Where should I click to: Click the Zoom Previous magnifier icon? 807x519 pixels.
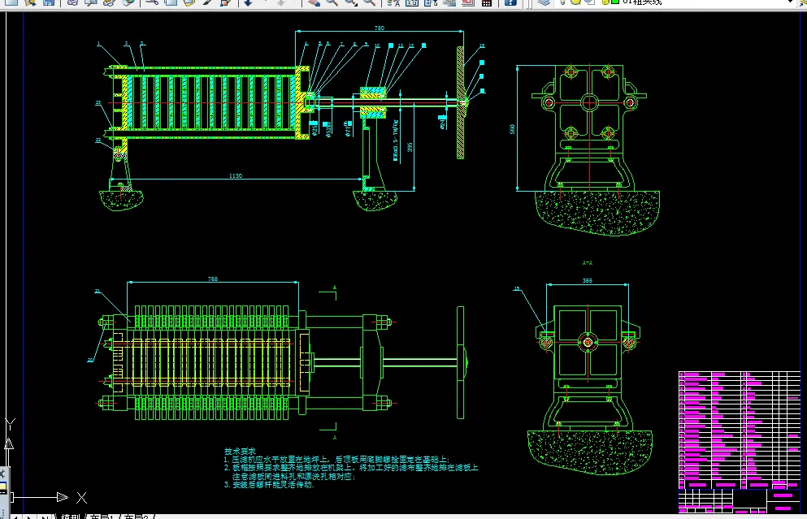click(x=369, y=2)
